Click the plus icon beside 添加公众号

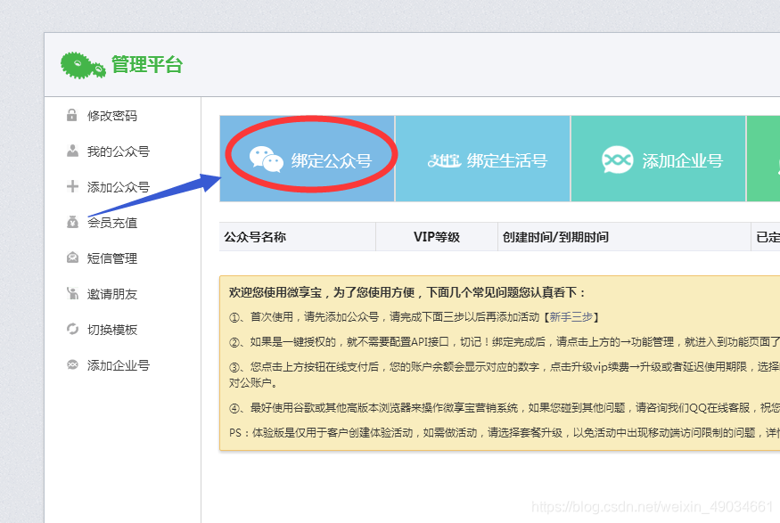click(70, 186)
